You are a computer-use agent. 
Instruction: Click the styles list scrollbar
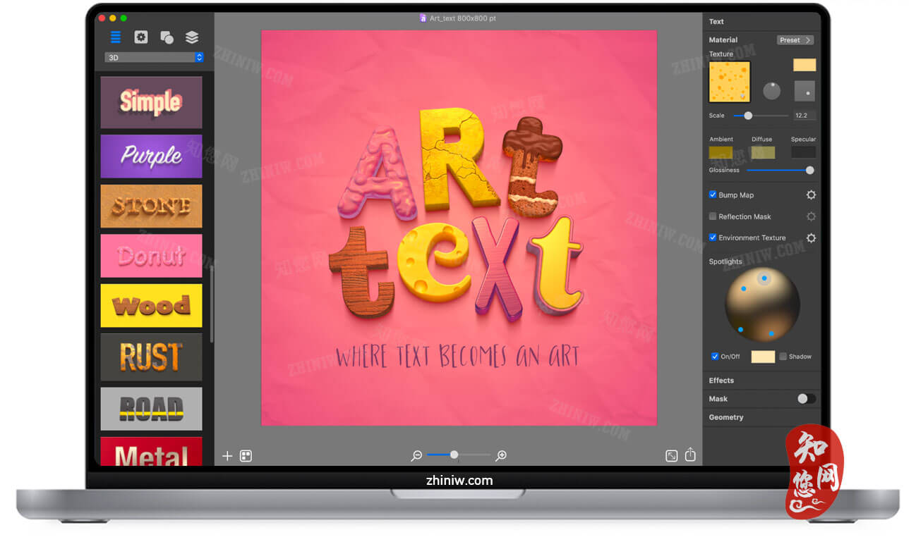tap(211, 303)
